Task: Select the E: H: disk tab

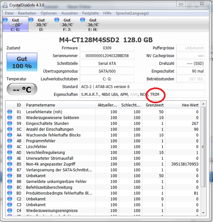Action: coord(93,24)
